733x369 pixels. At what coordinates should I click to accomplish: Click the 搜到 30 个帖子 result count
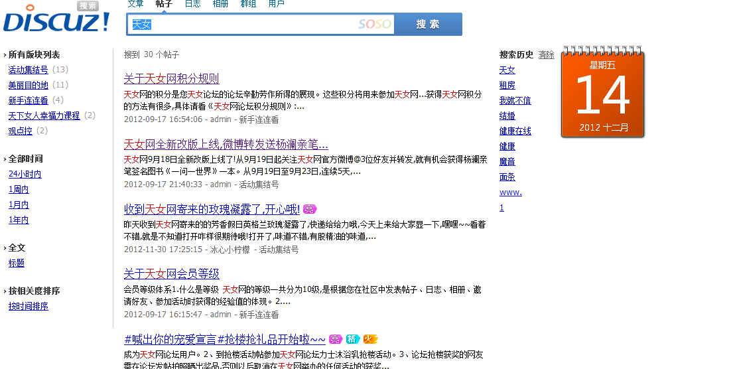(x=151, y=54)
